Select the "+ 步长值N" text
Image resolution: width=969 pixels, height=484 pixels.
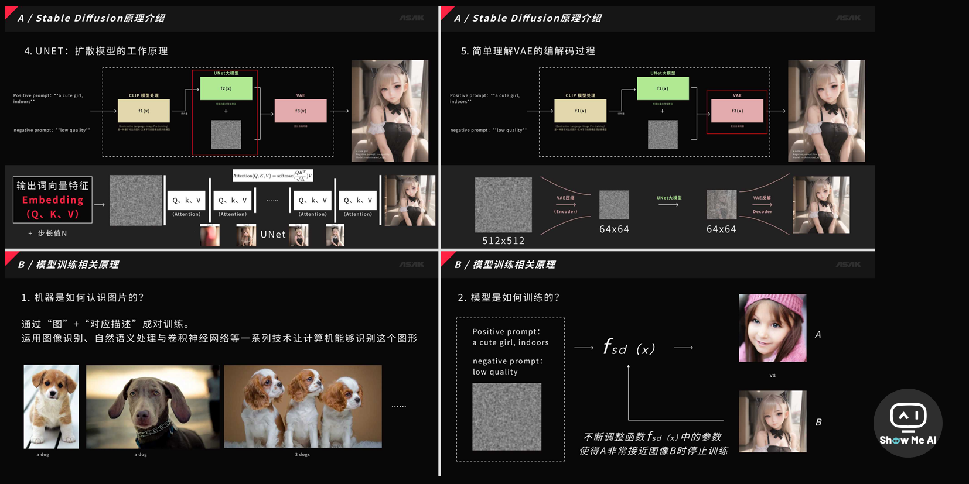[47, 233]
